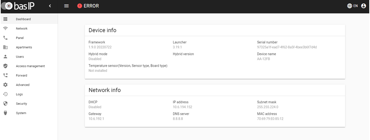Click the Access management shield icon

(5, 66)
